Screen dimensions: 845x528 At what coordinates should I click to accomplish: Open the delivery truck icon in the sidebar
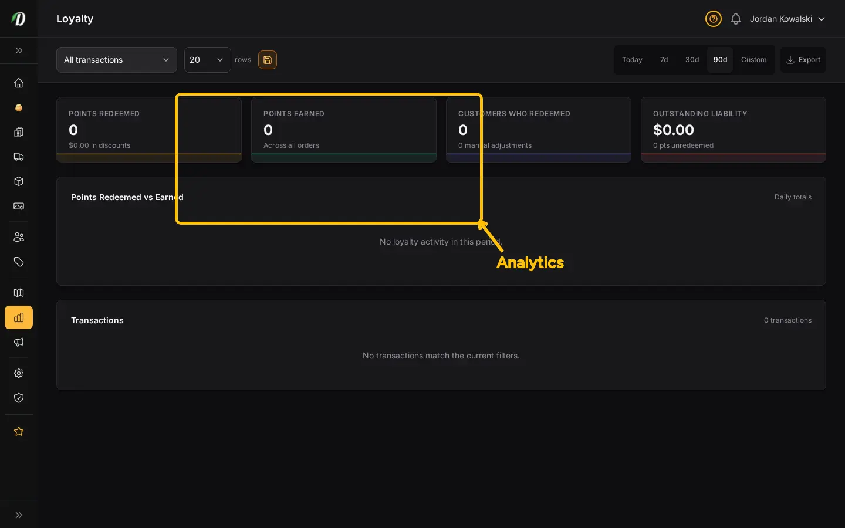(x=19, y=157)
